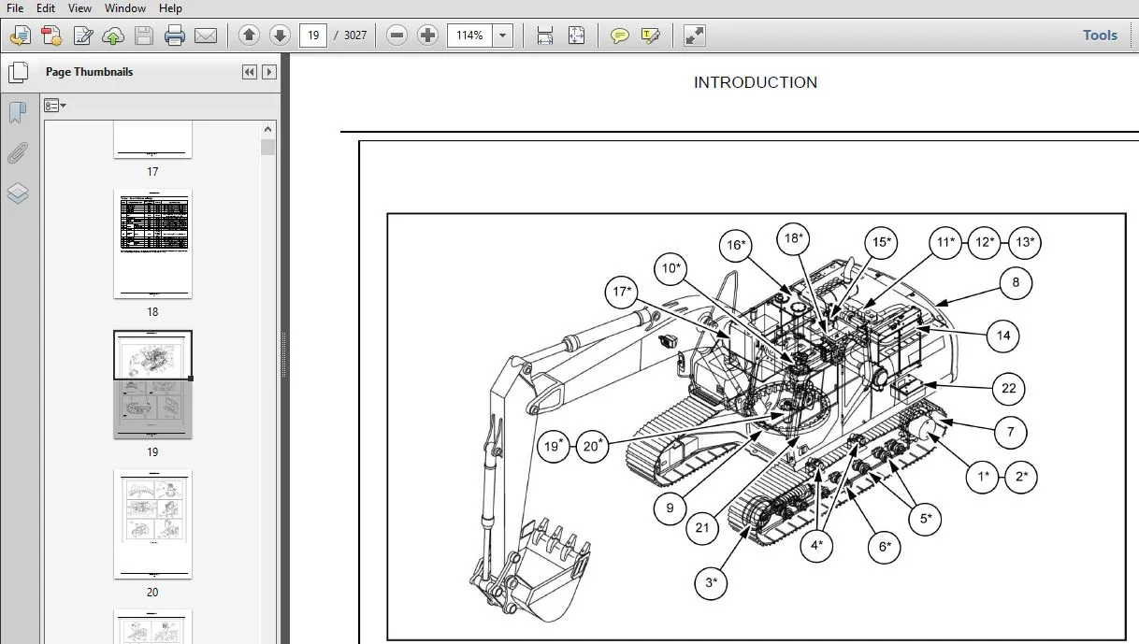Click the fit one full page icon
Viewport: 1139px width, 644px height.
click(577, 36)
